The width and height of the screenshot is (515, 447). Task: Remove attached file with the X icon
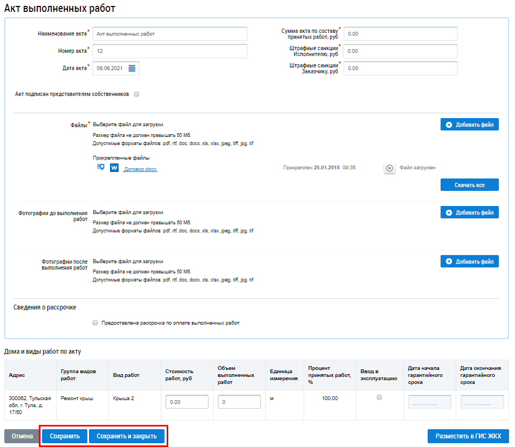click(389, 168)
